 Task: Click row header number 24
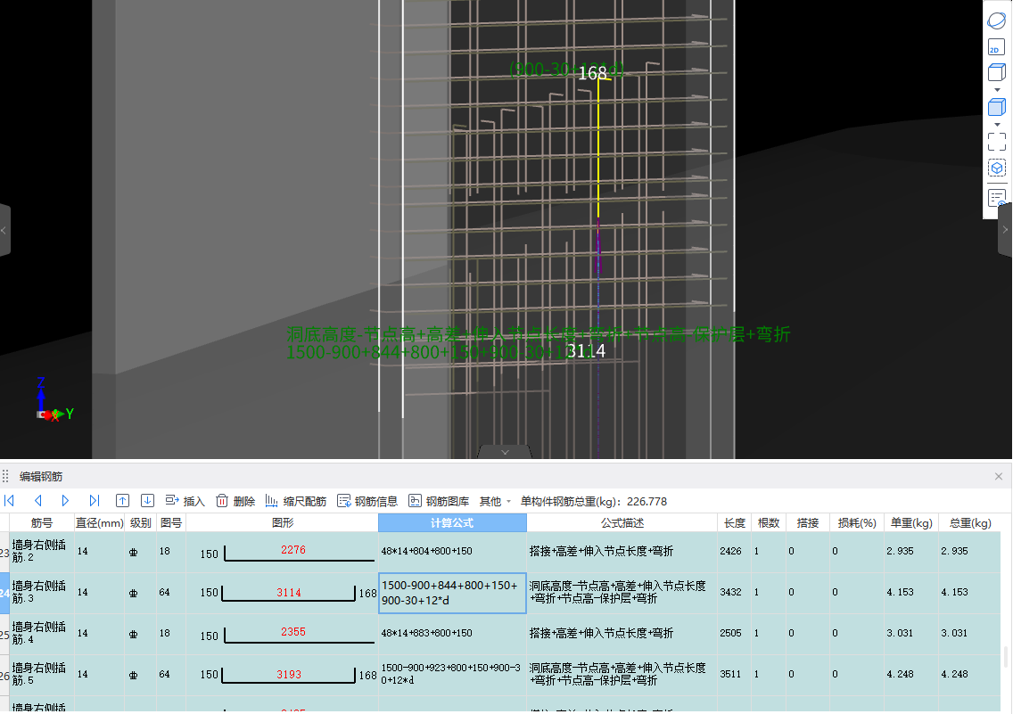point(4,593)
